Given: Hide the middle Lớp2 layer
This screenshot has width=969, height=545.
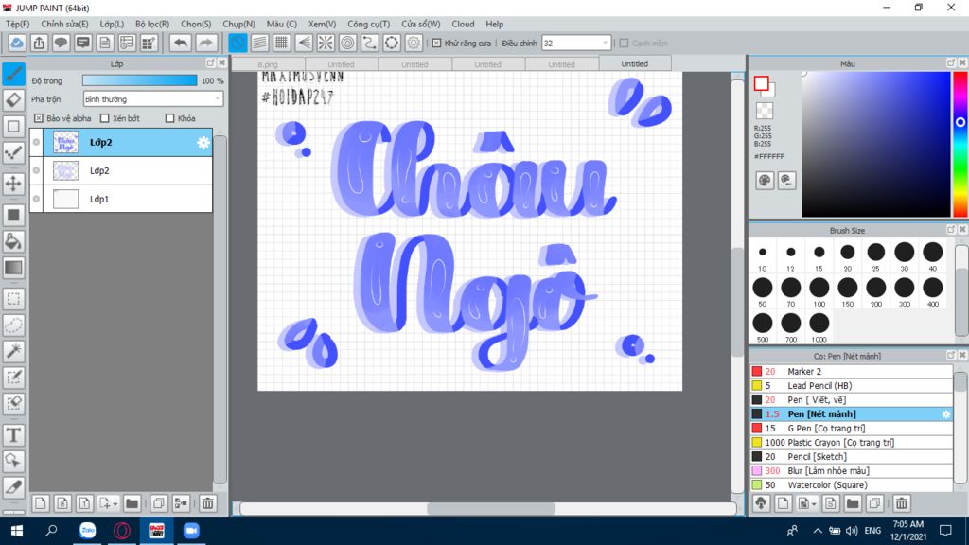Looking at the screenshot, I should 37,170.
